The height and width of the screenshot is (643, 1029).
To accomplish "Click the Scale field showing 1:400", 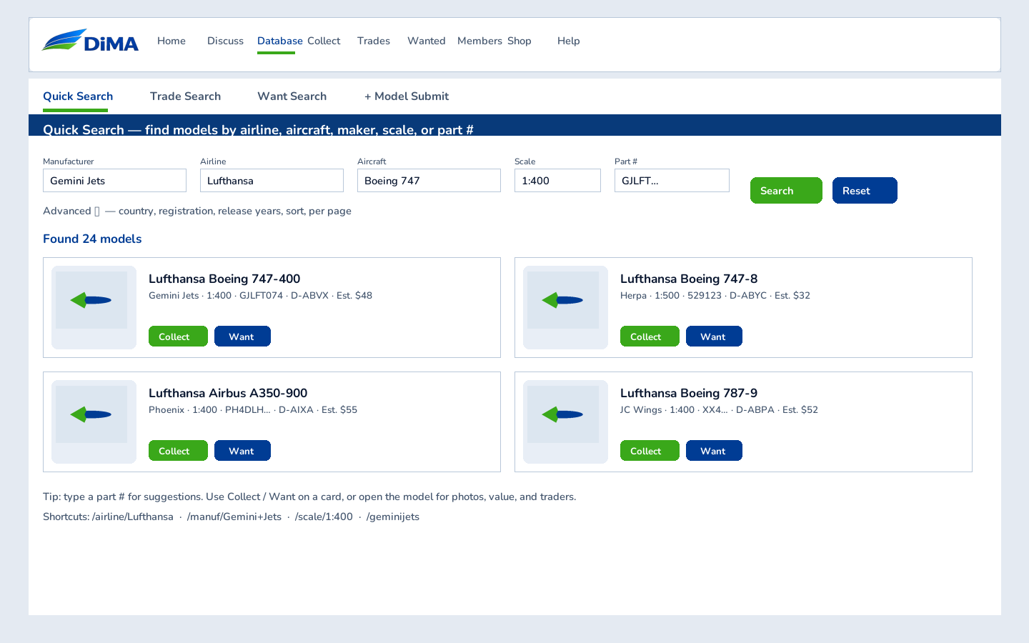I will (x=557, y=181).
